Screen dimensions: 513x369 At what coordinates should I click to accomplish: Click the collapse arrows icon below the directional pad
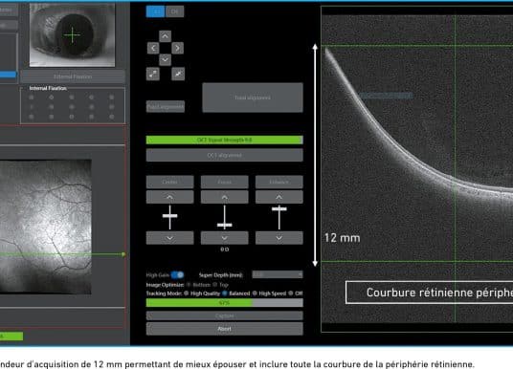click(x=178, y=74)
